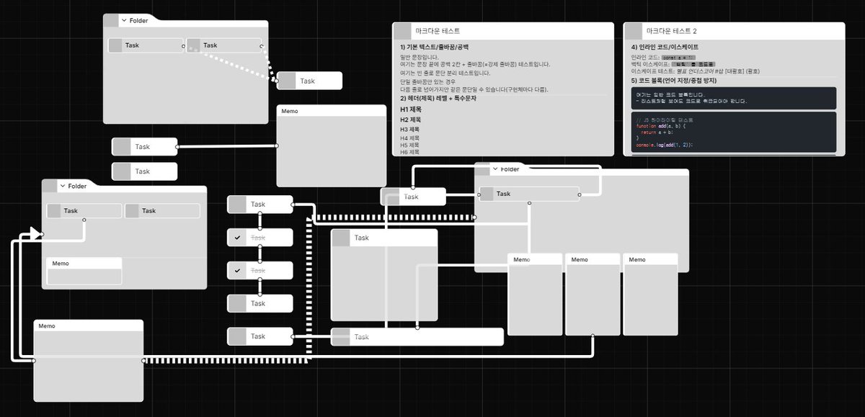Click the output port of the Task linked to the large Memo
The image size is (865, 417).
(x=177, y=147)
